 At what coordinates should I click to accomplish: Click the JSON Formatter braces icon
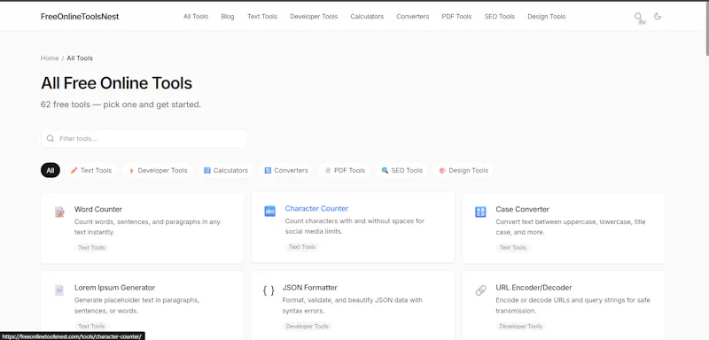(269, 290)
